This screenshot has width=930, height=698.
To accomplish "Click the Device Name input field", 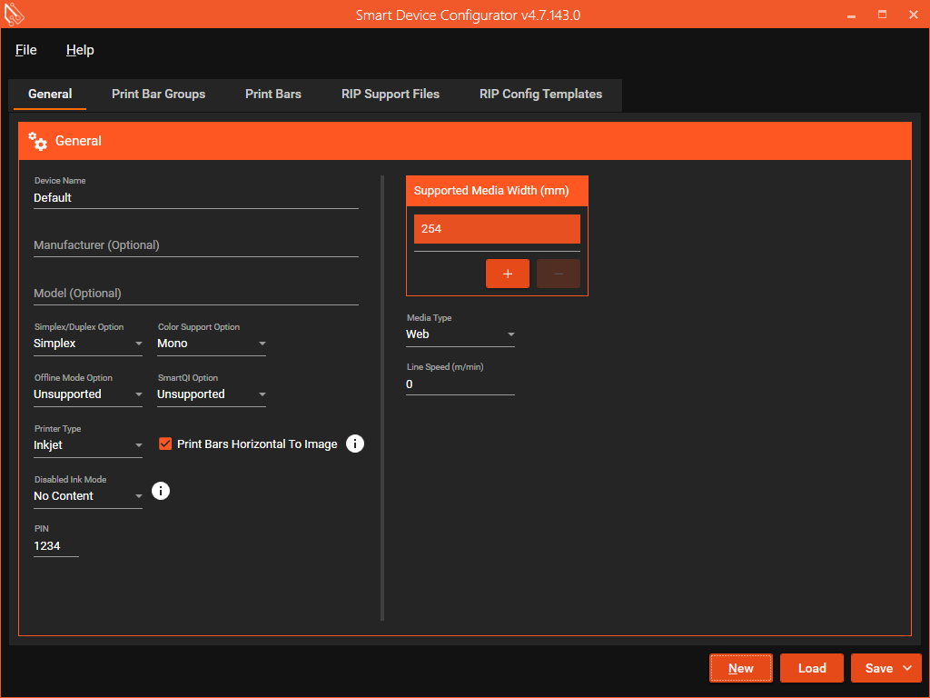I will pyautogui.click(x=195, y=197).
